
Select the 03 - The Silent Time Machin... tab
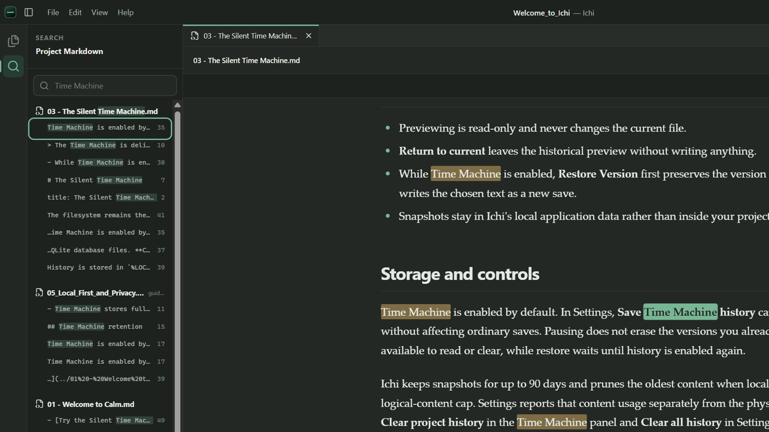click(250, 36)
